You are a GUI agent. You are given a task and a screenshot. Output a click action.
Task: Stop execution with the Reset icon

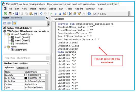[60, 14]
